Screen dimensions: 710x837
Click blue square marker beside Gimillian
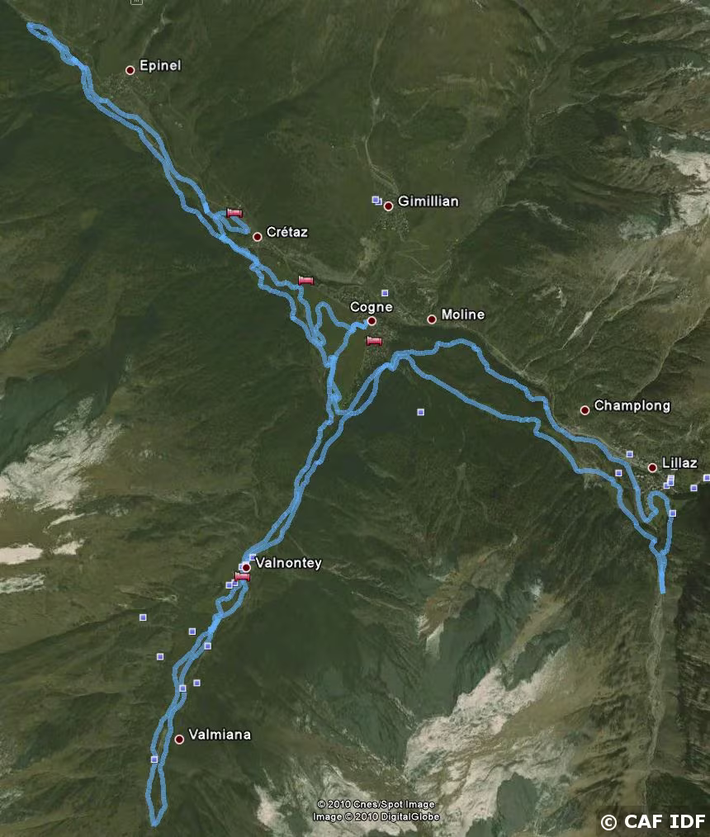(x=377, y=201)
